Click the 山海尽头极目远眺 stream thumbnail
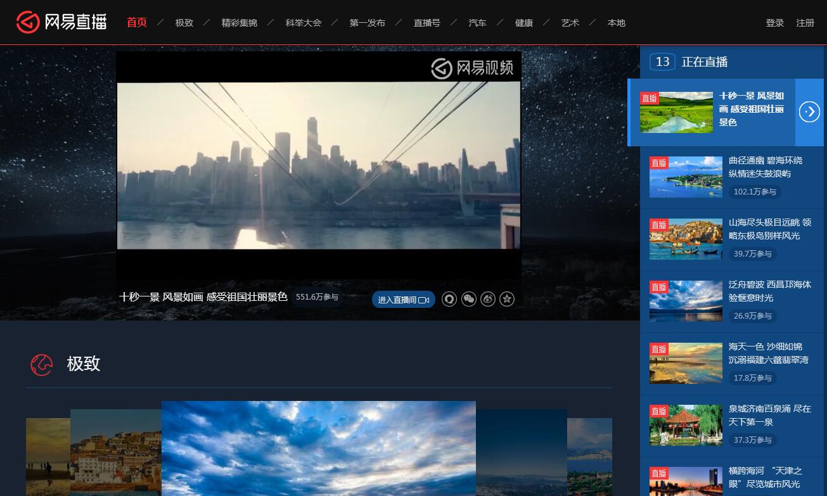This screenshot has height=496, width=827. click(686, 239)
